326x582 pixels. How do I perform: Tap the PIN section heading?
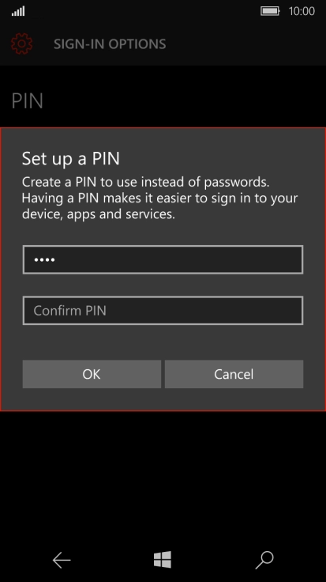pyautogui.click(x=28, y=101)
